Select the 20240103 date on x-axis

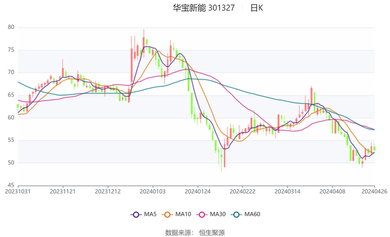click(153, 191)
